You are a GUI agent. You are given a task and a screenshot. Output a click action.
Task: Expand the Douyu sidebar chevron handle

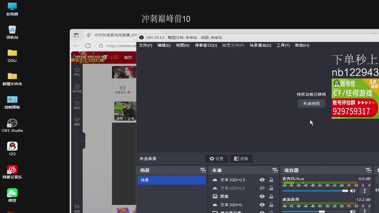coord(82,141)
